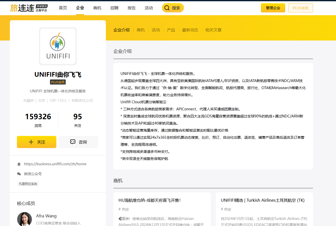Image resolution: width=336 pixels, height=226 pixels.
Task: Click the UNIFIFI company logo image
Action: [x=58, y=46]
